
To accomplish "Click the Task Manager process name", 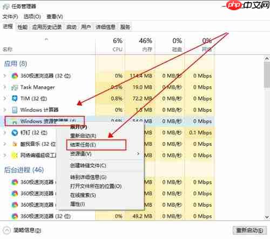I will 37,87.
